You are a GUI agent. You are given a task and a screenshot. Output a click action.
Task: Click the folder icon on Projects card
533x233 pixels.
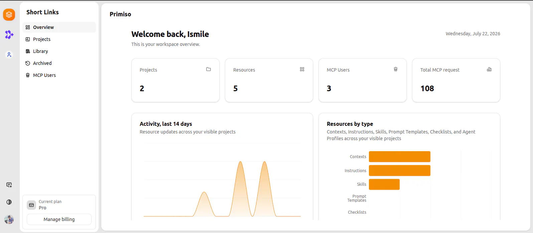pos(209,69)
